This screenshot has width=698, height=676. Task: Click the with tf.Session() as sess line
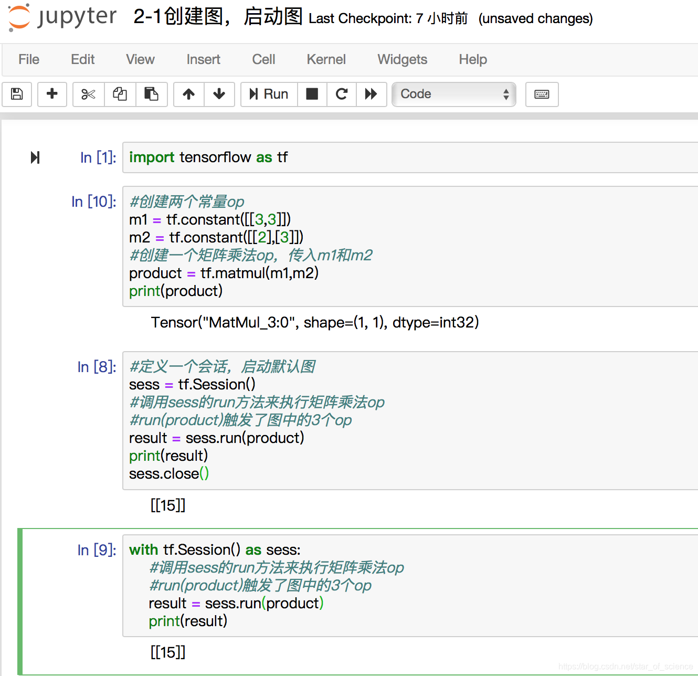point(215,550)
